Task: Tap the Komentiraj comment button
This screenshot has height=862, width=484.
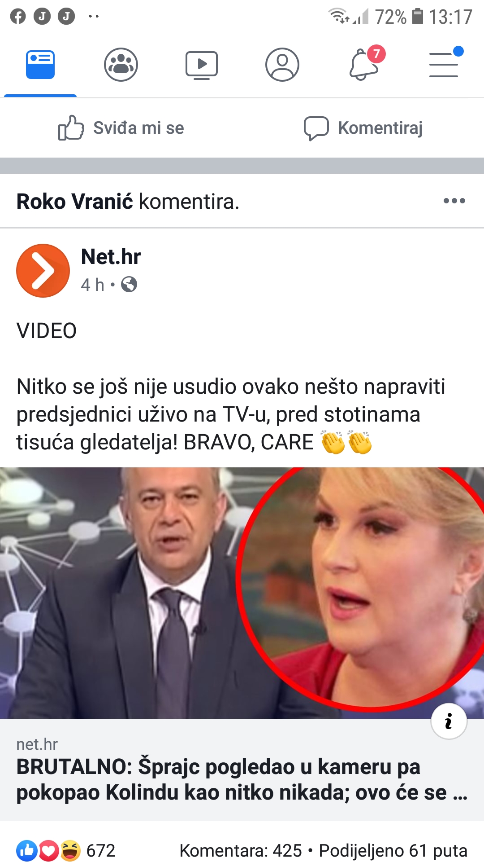Action: coord(363,128)
